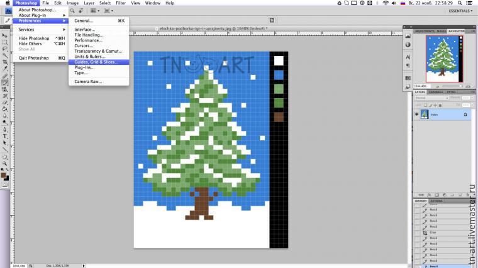Toggle Quick Mask mode button
The width and height of the screenshot is (478, 268).
5,184
